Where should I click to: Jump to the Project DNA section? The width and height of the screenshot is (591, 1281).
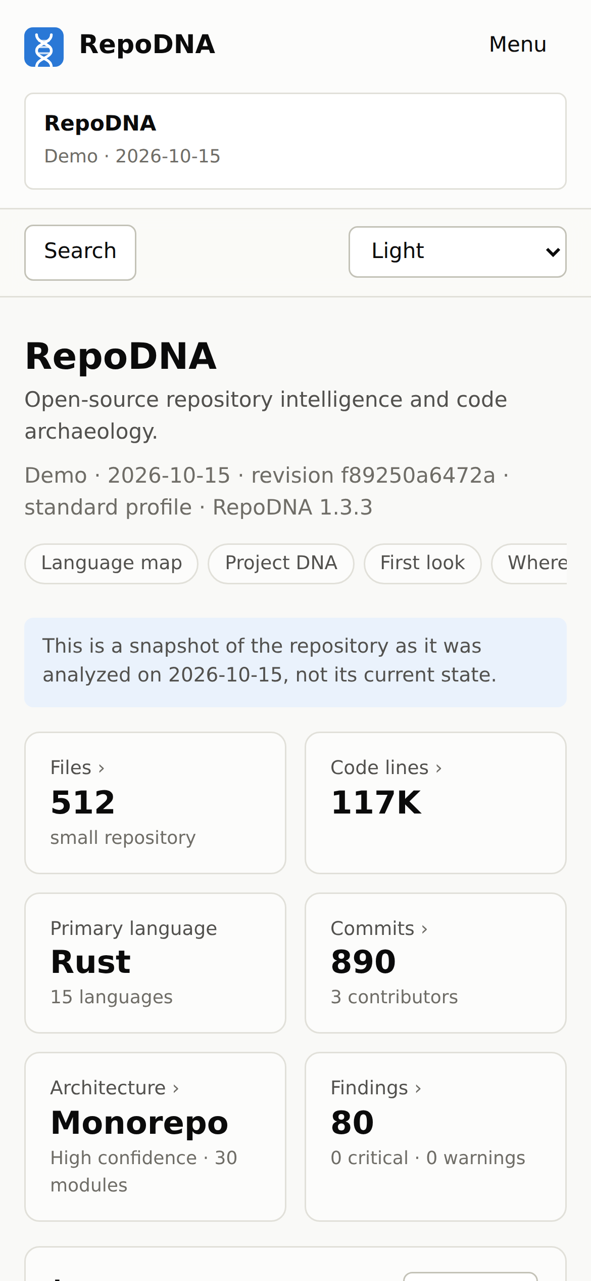pyautogui.click(x=281, y=564)
